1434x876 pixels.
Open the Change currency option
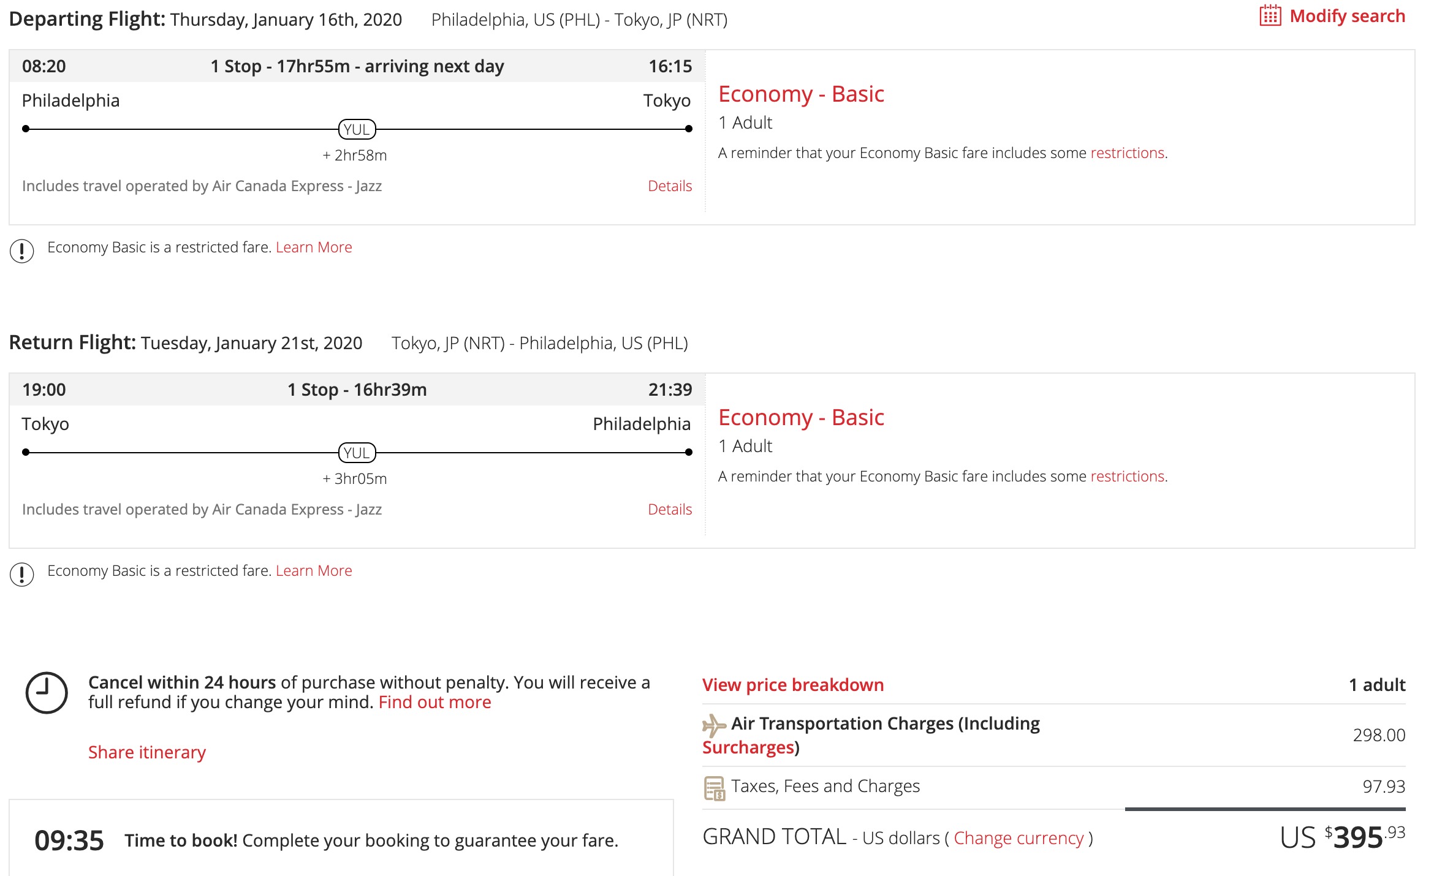(1019, 838)
